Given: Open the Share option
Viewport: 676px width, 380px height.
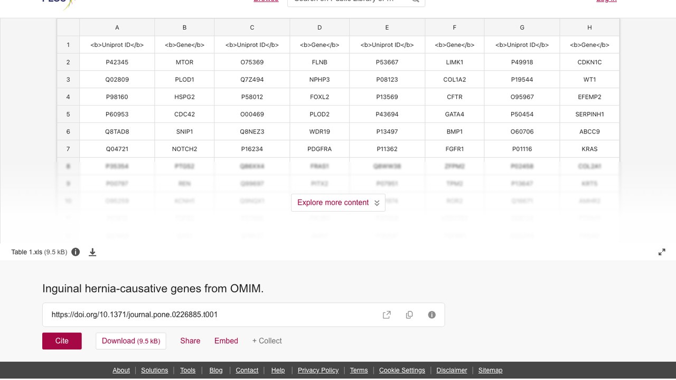Looking at the screenshot, I should click(x=190, y=341).
